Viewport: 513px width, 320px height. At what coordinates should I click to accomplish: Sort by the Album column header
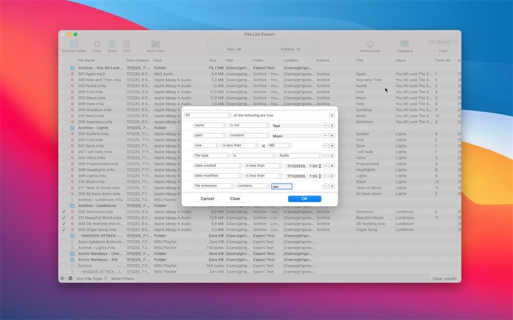tap(401, 60)
